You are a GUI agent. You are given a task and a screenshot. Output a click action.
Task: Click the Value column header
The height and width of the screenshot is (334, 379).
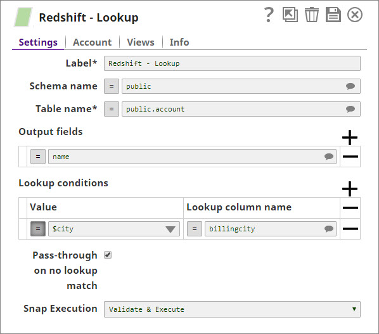coord(43,207)
